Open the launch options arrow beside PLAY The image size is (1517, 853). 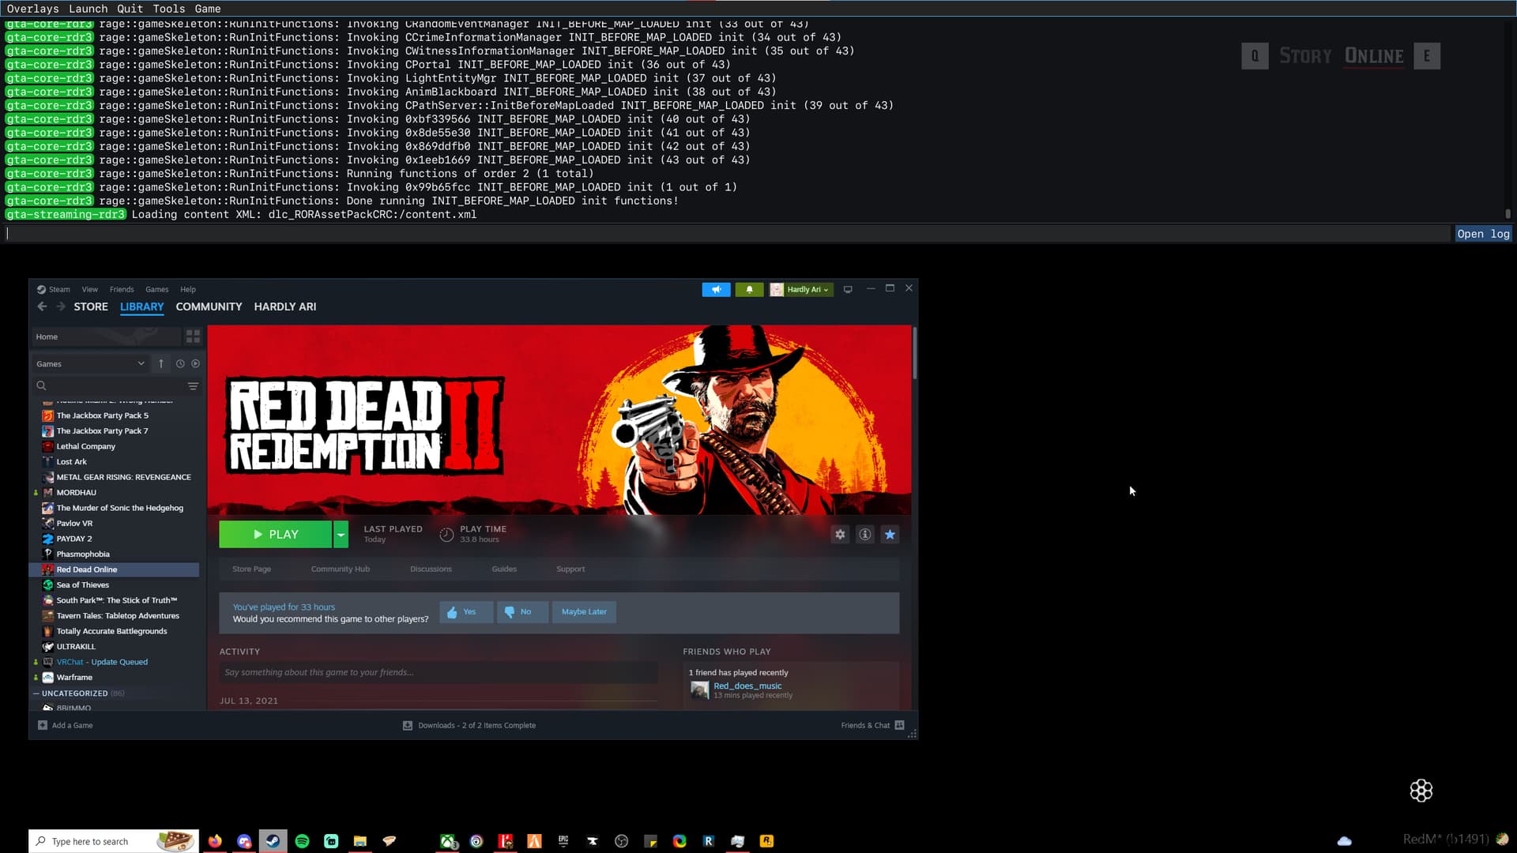(341, 535)
